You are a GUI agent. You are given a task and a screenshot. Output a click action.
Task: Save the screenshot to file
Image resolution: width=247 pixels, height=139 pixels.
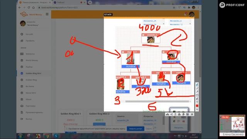pyautogui.click(x=188, y=114)
